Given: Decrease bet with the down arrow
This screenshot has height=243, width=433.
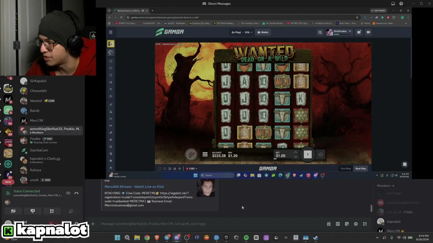Looking at the screenshot, I should [x=295, y=157].
